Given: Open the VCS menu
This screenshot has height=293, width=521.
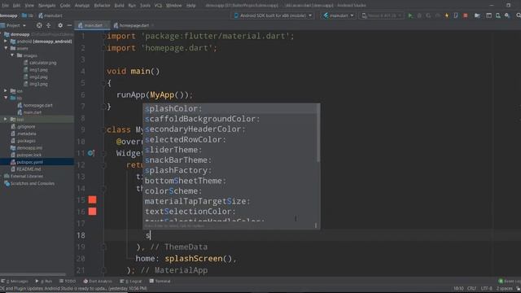Looking at the screenshot, I should 158,6.
